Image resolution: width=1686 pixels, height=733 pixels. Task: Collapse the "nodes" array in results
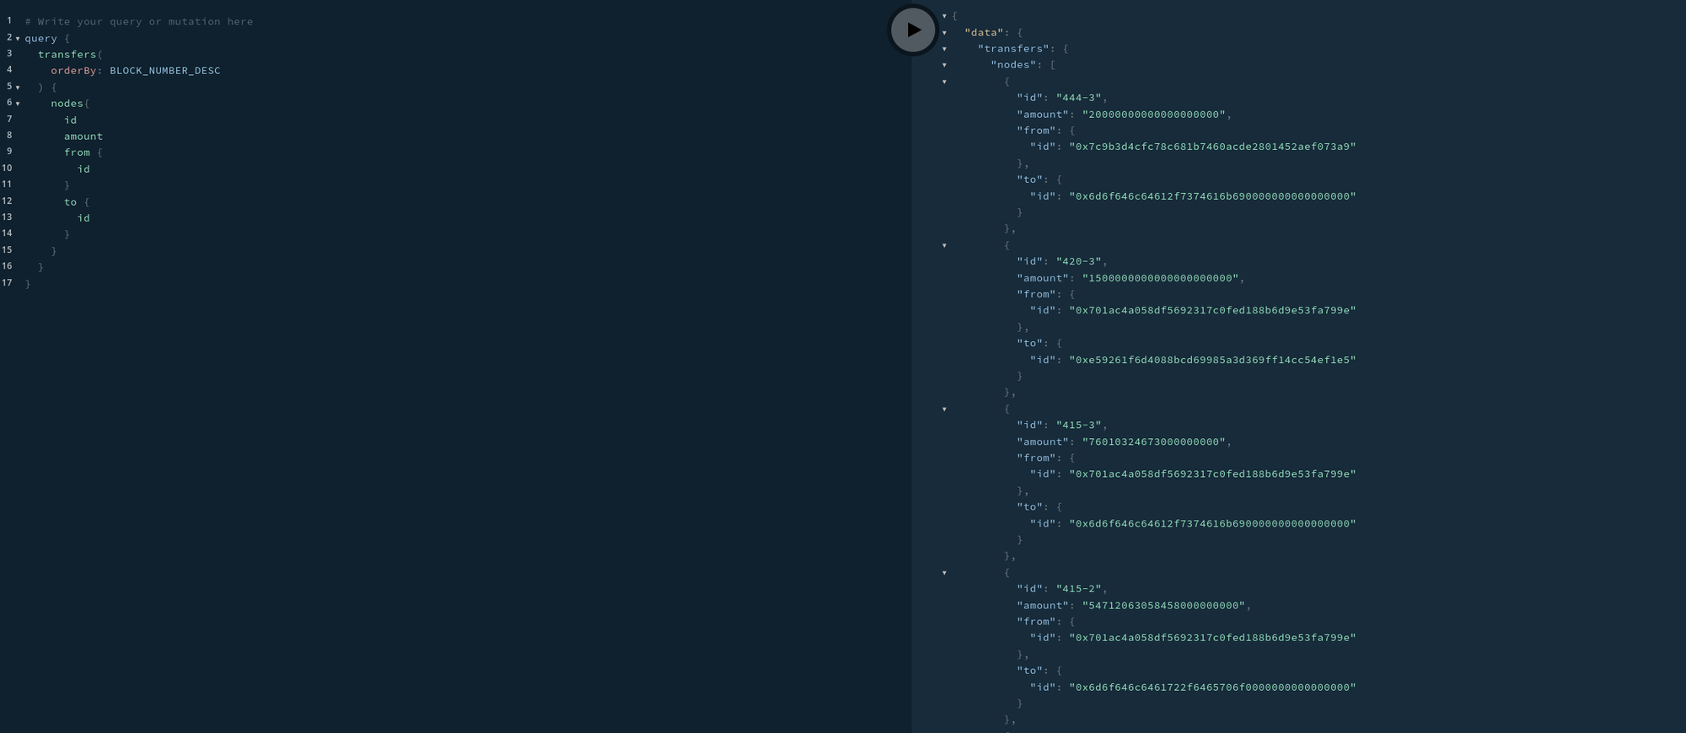point(944,65)
